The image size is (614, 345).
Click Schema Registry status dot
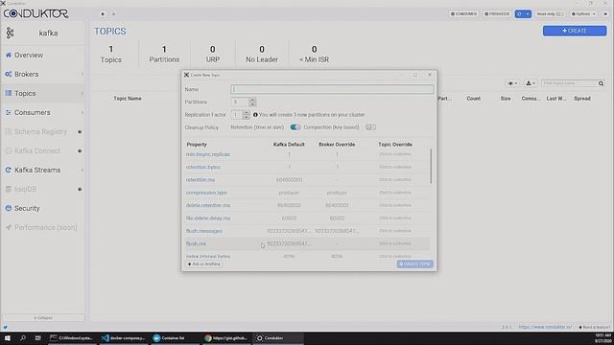click(80, 132)
